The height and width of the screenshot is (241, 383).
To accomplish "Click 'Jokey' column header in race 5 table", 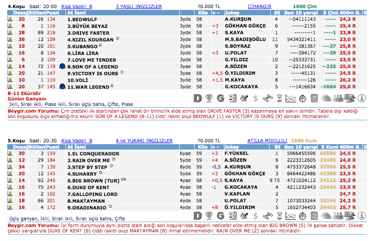I will pyautogui.click(x=232, y=147).
